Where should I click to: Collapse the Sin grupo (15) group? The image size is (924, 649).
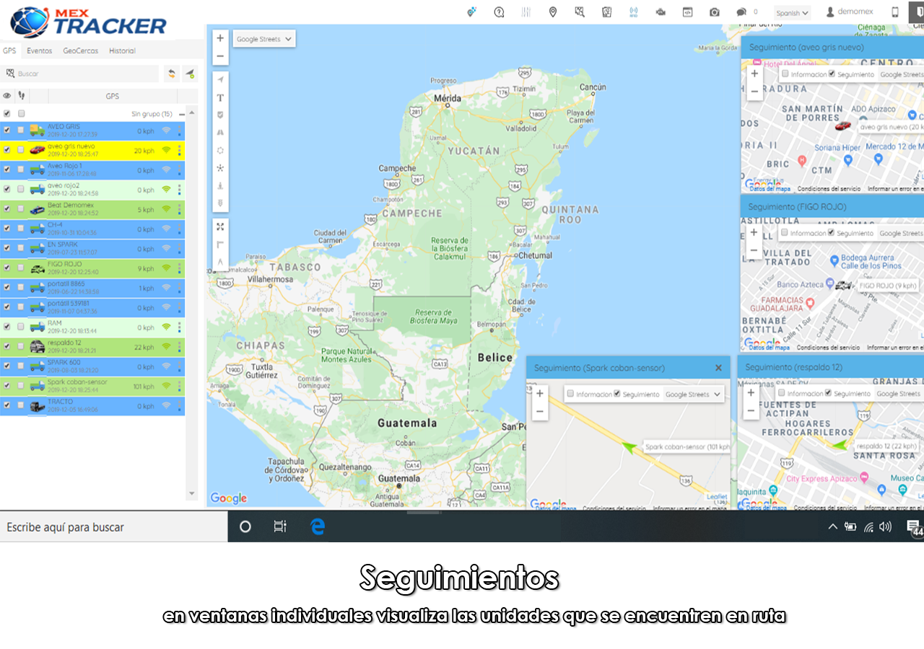click(x=182, y=114)
